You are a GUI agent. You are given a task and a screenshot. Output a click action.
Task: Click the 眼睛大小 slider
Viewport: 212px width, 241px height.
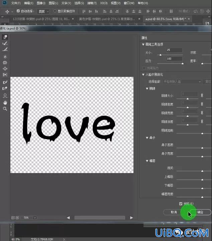tap(187, 98)
